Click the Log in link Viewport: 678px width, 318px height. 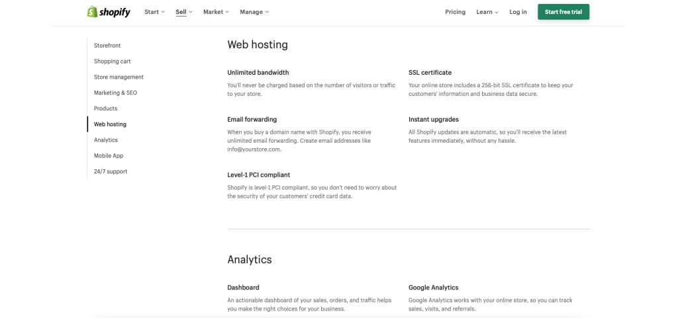[518, 12]
